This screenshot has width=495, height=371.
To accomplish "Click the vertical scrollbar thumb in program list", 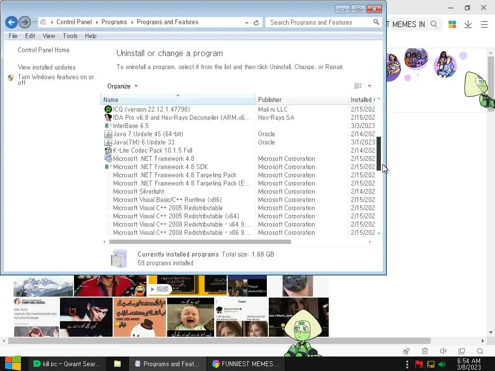I will click(x=379, y=154).
